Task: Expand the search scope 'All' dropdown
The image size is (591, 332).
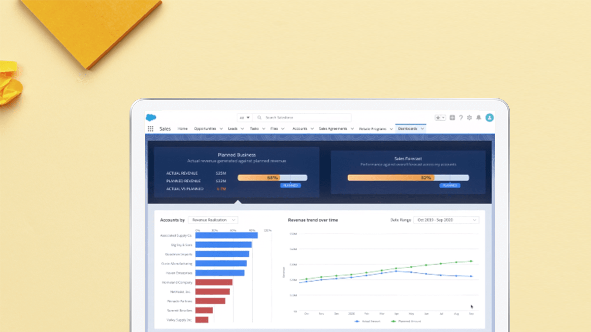Action: [x=244, y=118]
